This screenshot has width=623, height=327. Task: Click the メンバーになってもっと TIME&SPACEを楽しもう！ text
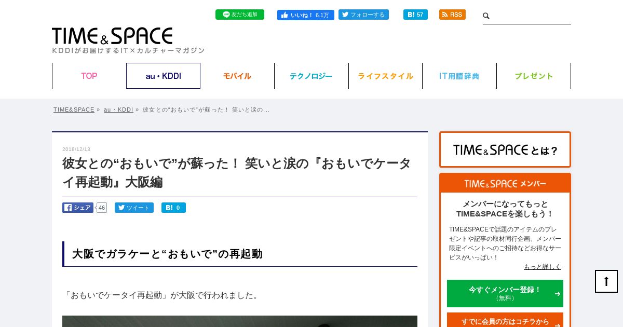[x=505, y=209]
